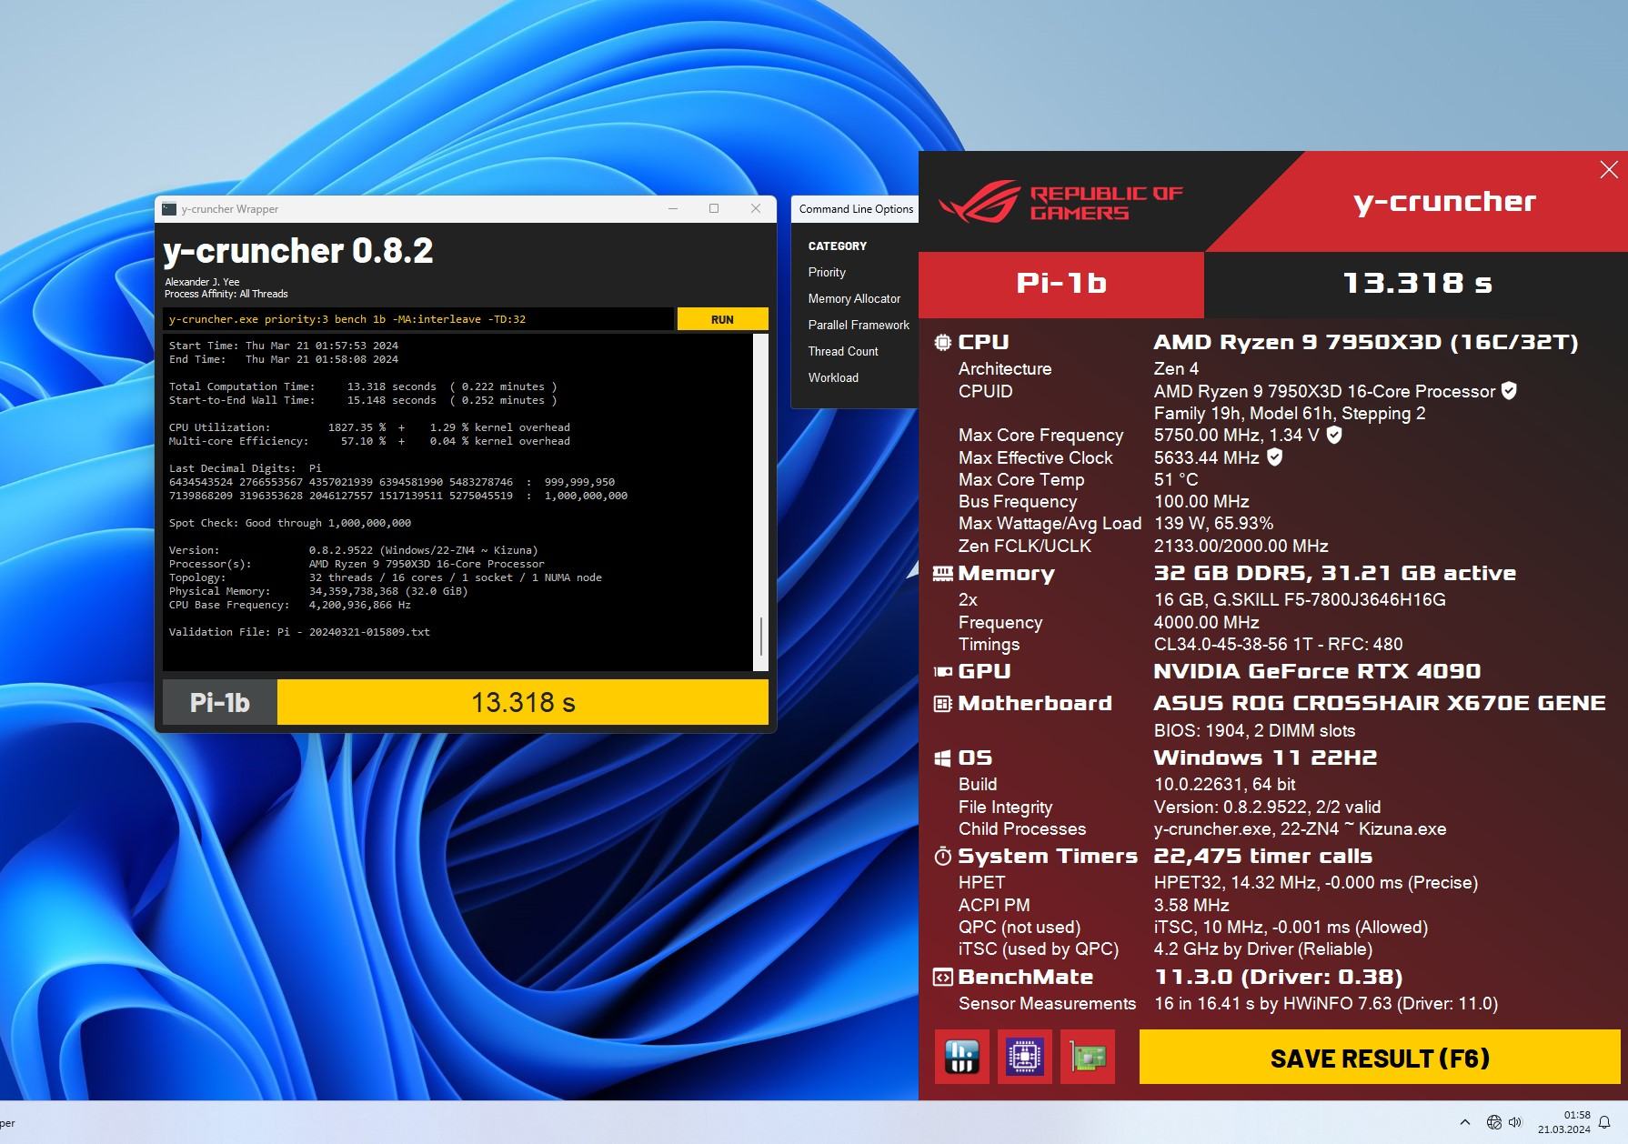Click the red Pi-1b header in BenchMate
Screen dimensions: 1628x1144
coord(1061,285)
